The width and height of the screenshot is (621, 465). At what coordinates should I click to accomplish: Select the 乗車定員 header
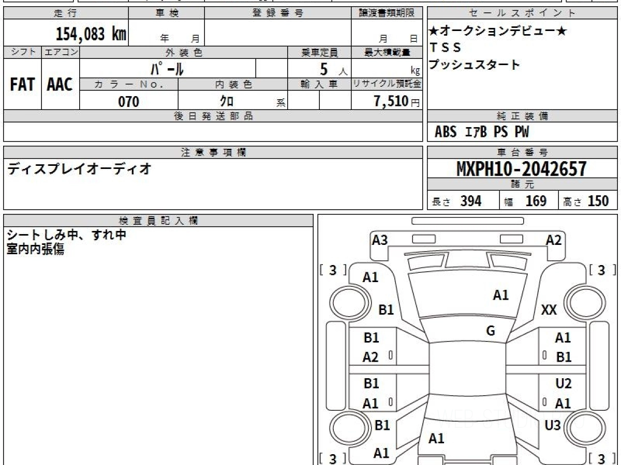tap(319, 52)
